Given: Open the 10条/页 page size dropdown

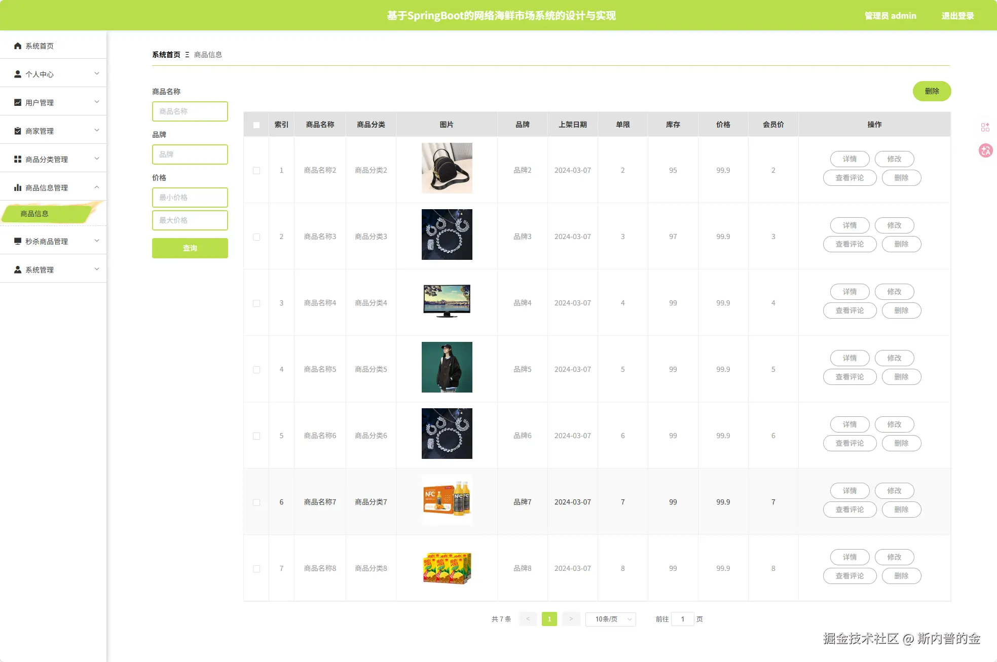Looking at the screenshot, I should click(610, 619).
